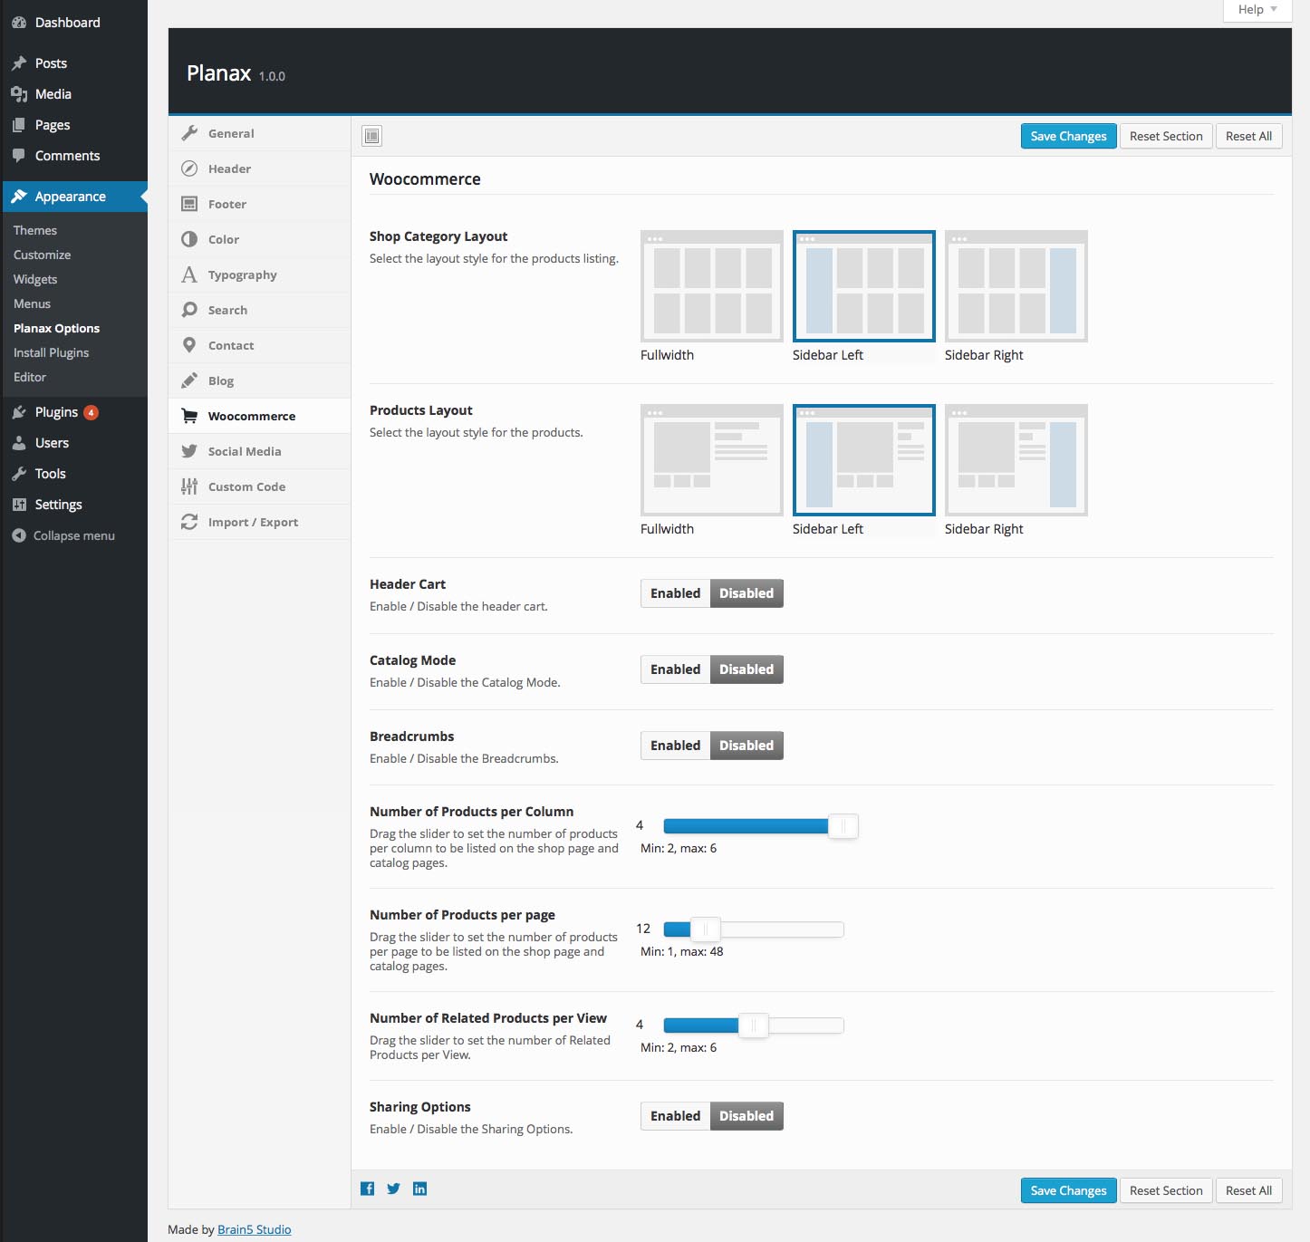The image size is (1310, 1242).
Task: Open the Plugins menu
Action: [56, 412]
